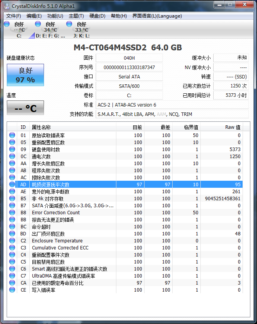Click status orb of row C2 Enclosure Temperature
Viewport: 257px width, 324px height.
point(12,240)
